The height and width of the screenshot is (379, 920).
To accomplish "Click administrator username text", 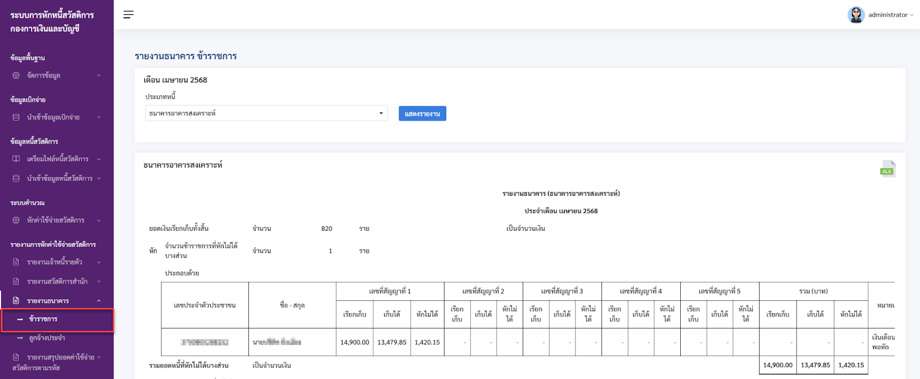I will click(888, 15).
